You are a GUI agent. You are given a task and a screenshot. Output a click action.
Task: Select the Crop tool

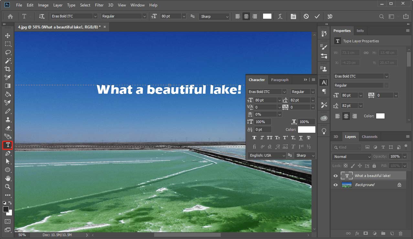point(7,69)
